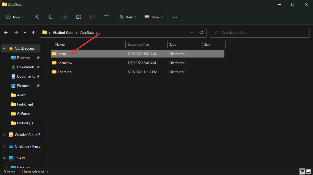The height and width of the screenshot is (175, 313).
Task: Navigate back with the back arrow
Action: click(x=6, y=33)
